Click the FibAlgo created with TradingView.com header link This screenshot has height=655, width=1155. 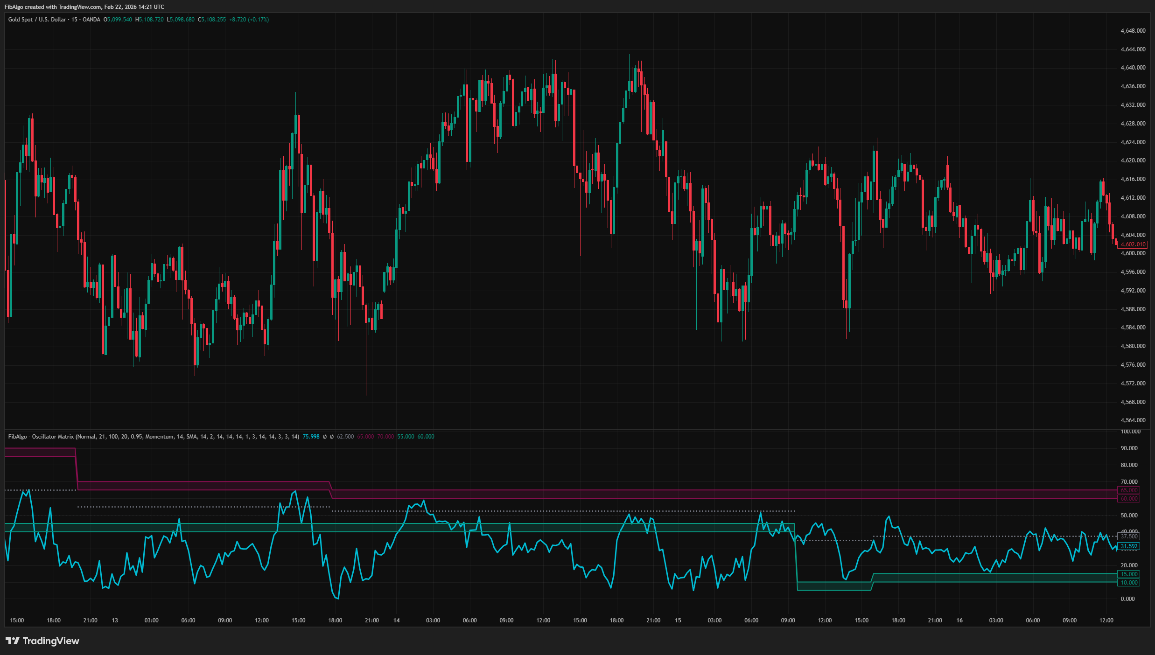pos(84,7)
